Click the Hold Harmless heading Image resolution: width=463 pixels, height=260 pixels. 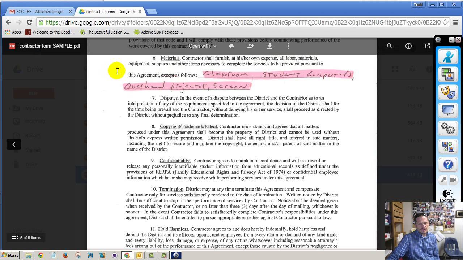tap(173, 229)
